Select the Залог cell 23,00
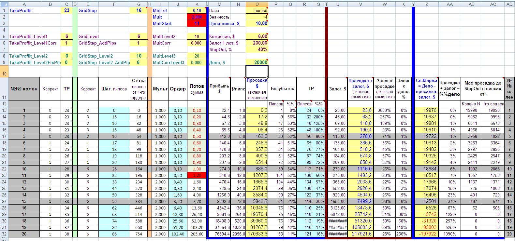This screenshot has height=241, width=515. pyautogui.click(x=337, y=110)
